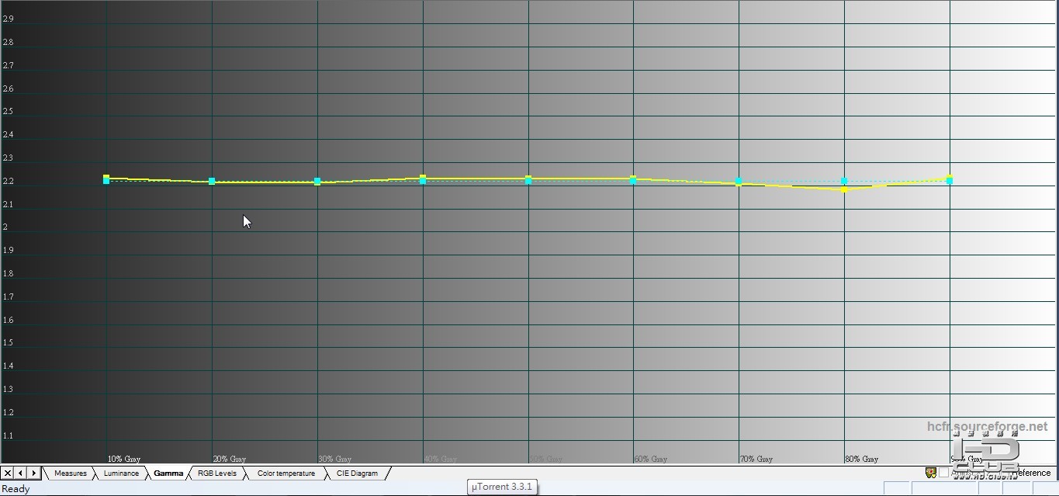Screen dimensions: 1059x496
Task: Switch to the Luminance tab
Action: coord(121,473)
